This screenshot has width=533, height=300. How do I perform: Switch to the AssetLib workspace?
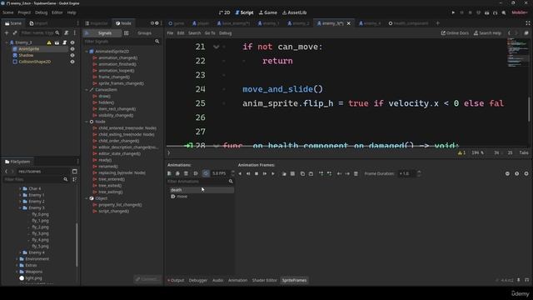tap(294, 12)
